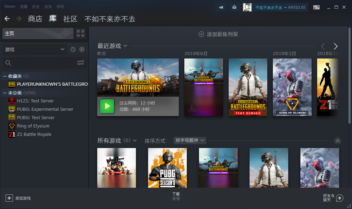Click 添加游戏 add game label
Image resolution: width=352 pixels, height=209 pixels.
coord(23,198)
